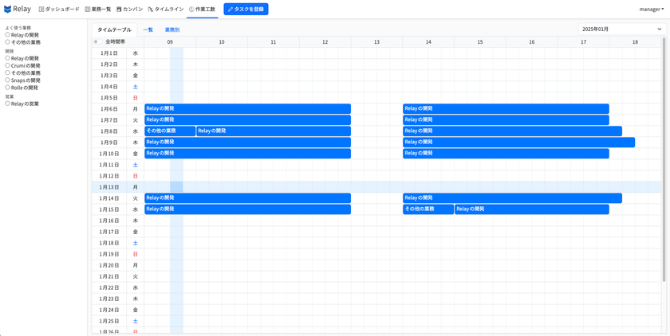Toggle the 全時間帯 switch
The height and width of the screenshot is (336, 670).
pyautogui.click(x=97, y=41)
